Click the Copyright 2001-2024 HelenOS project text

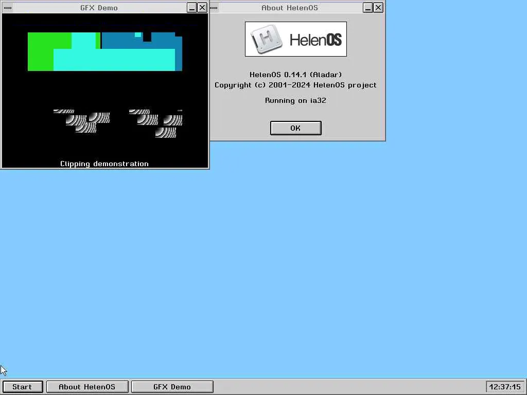[296, 85]
